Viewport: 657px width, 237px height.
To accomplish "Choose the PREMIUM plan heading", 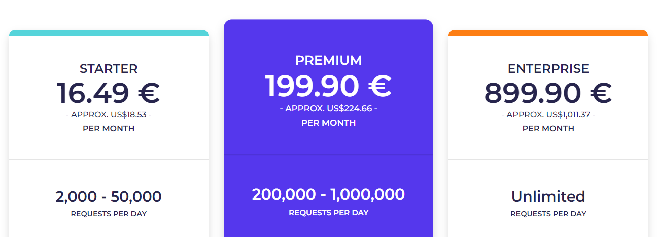I will click(328, 60).
